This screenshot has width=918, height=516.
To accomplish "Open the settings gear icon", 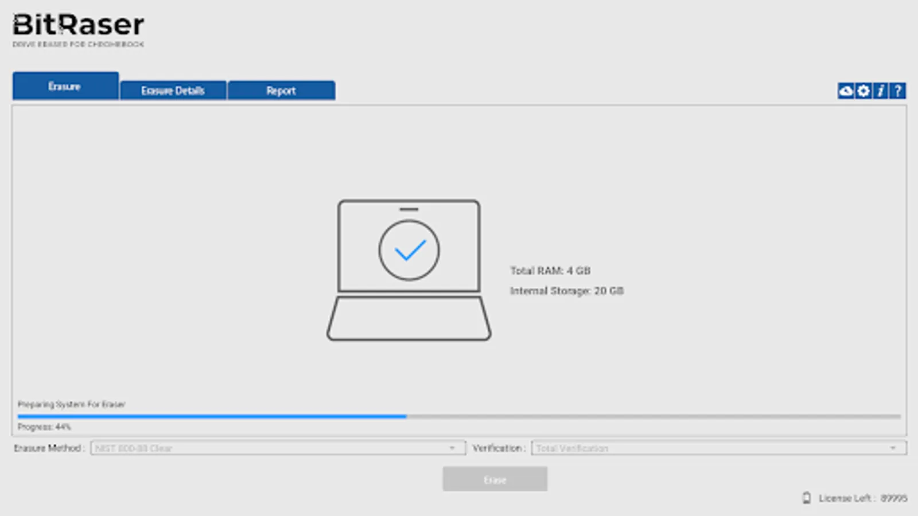I will tap(862, 91).
